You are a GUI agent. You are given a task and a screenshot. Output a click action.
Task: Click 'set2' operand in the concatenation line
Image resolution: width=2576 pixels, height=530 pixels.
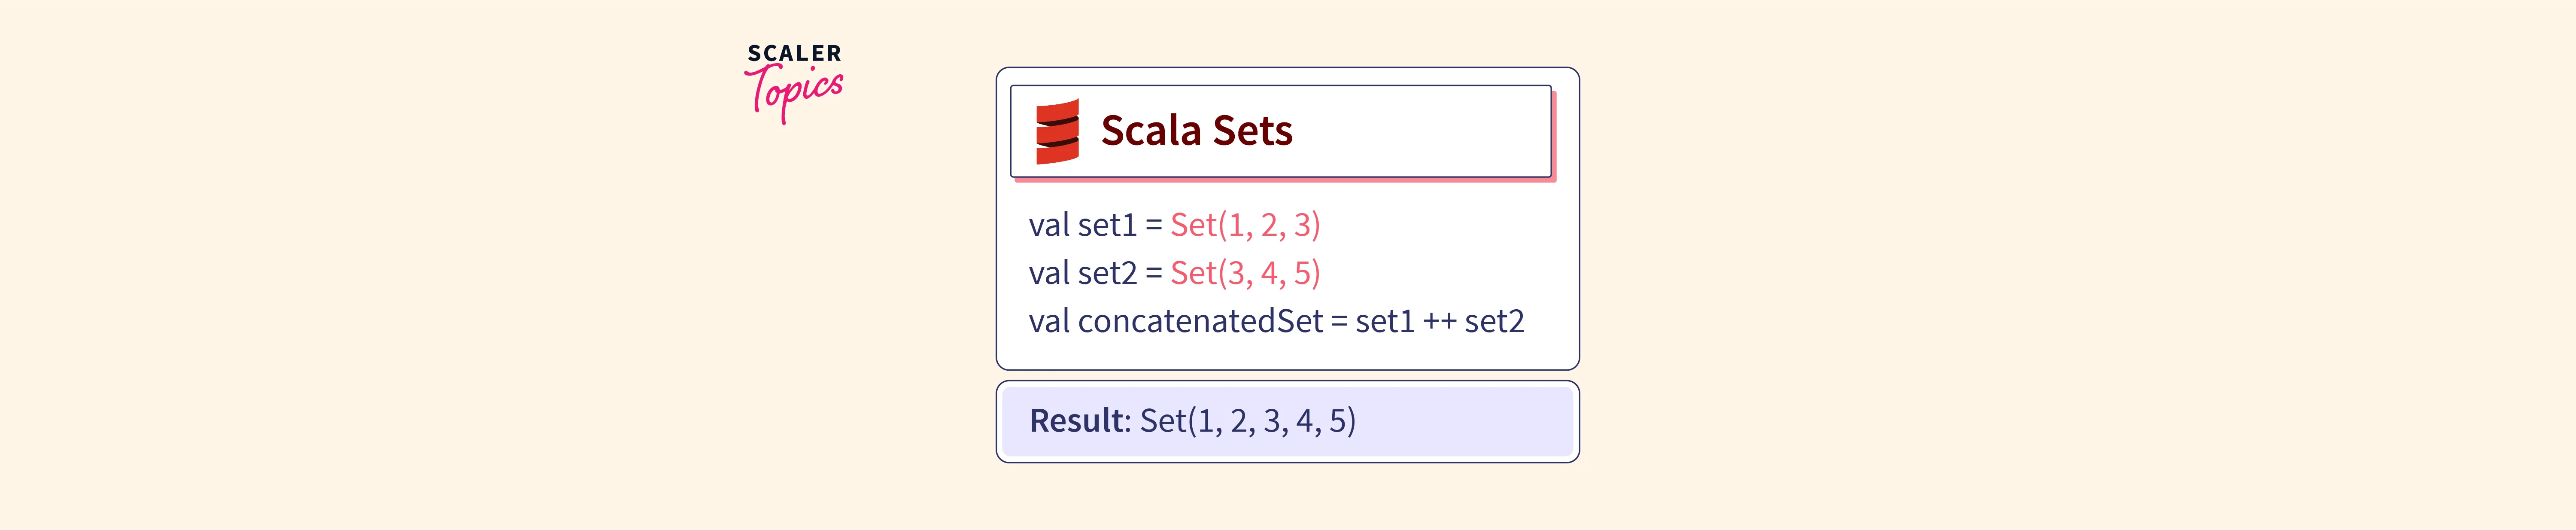pos(1494,321)
